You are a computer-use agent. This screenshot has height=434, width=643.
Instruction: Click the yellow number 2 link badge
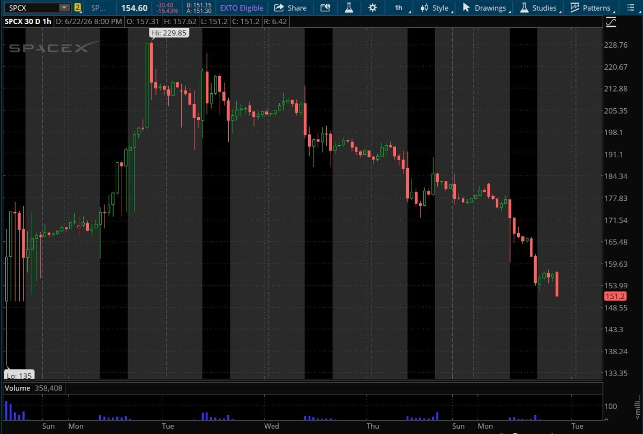78,8
